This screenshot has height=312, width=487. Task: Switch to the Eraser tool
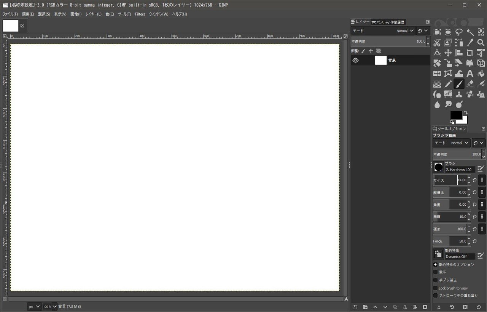click(470, 84)
